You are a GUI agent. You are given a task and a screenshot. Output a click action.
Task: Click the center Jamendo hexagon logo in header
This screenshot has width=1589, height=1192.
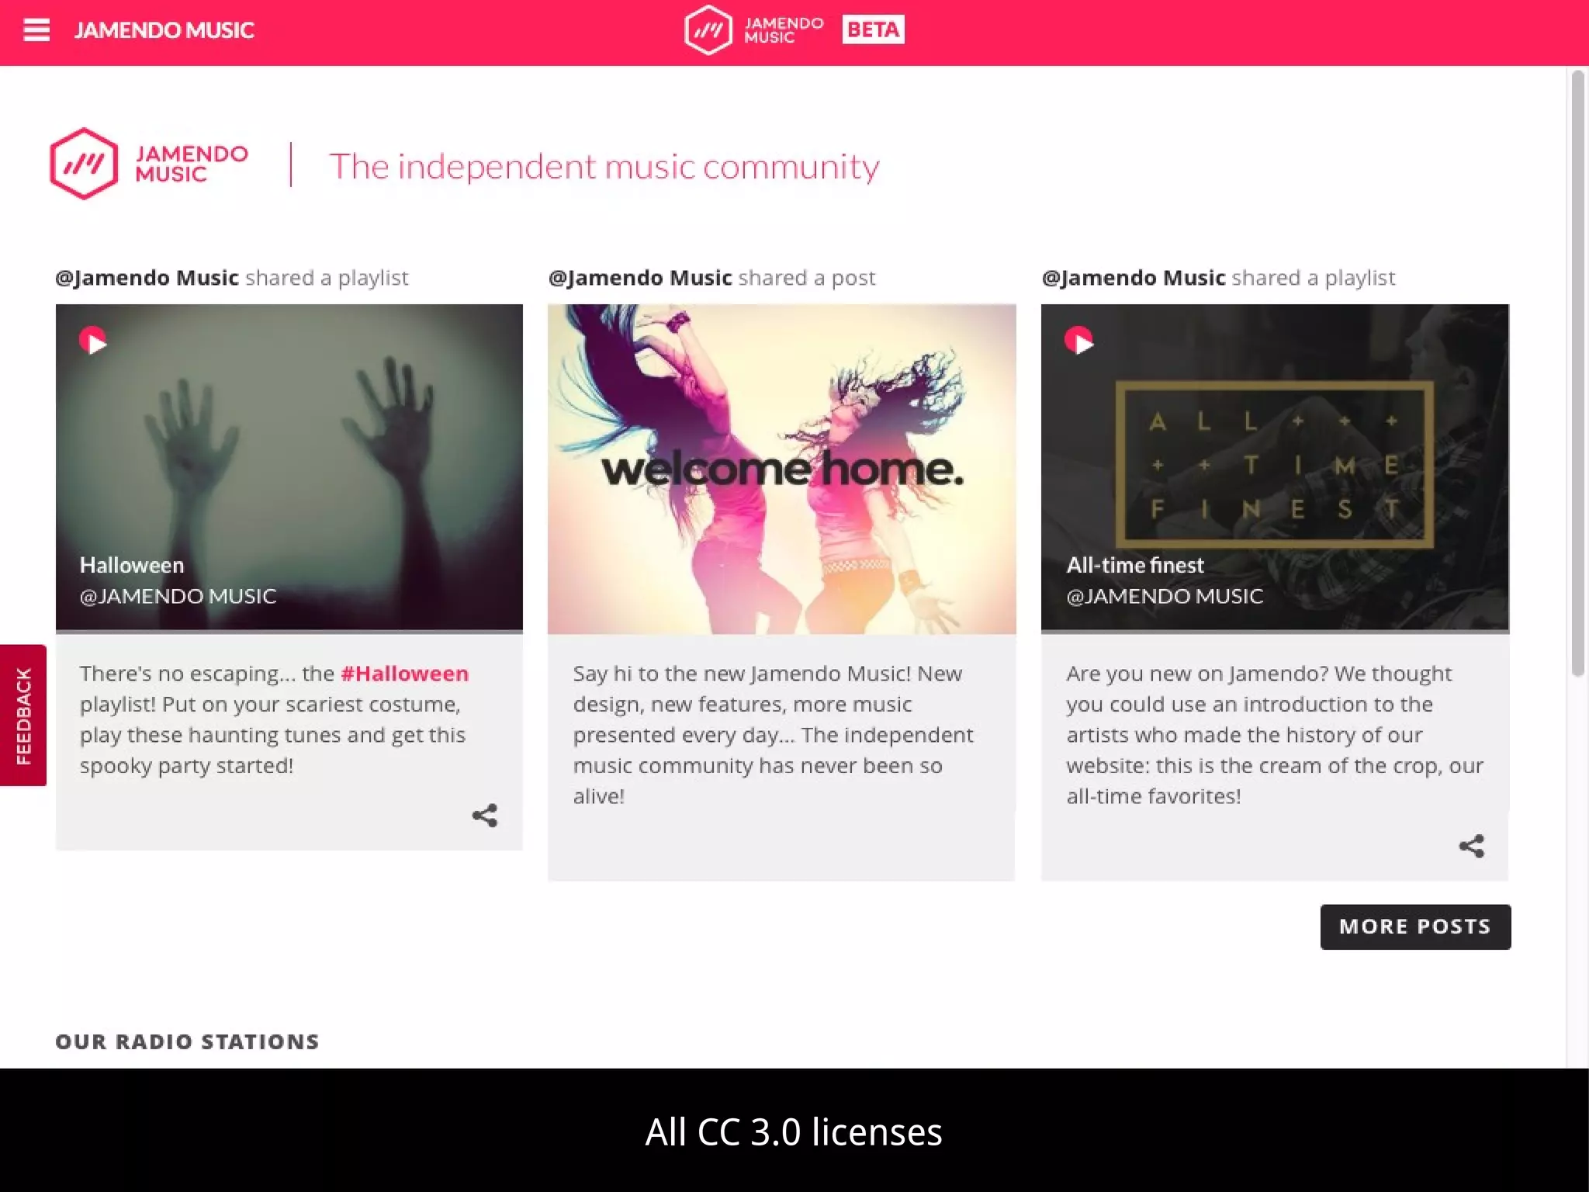[708, 30]
